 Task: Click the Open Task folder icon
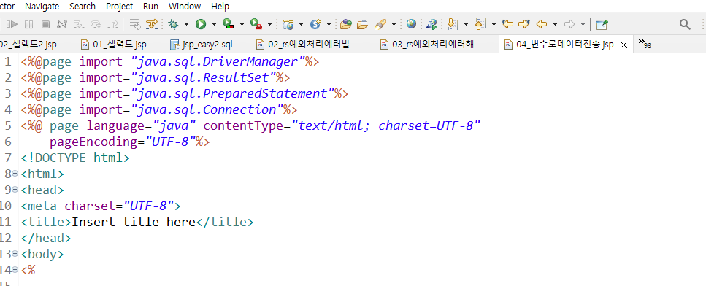pos(362,24)
